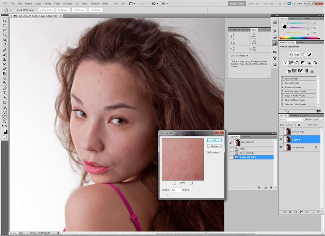Click the Fit Screen button
The image size is (325, 236).
coord(62,10)
